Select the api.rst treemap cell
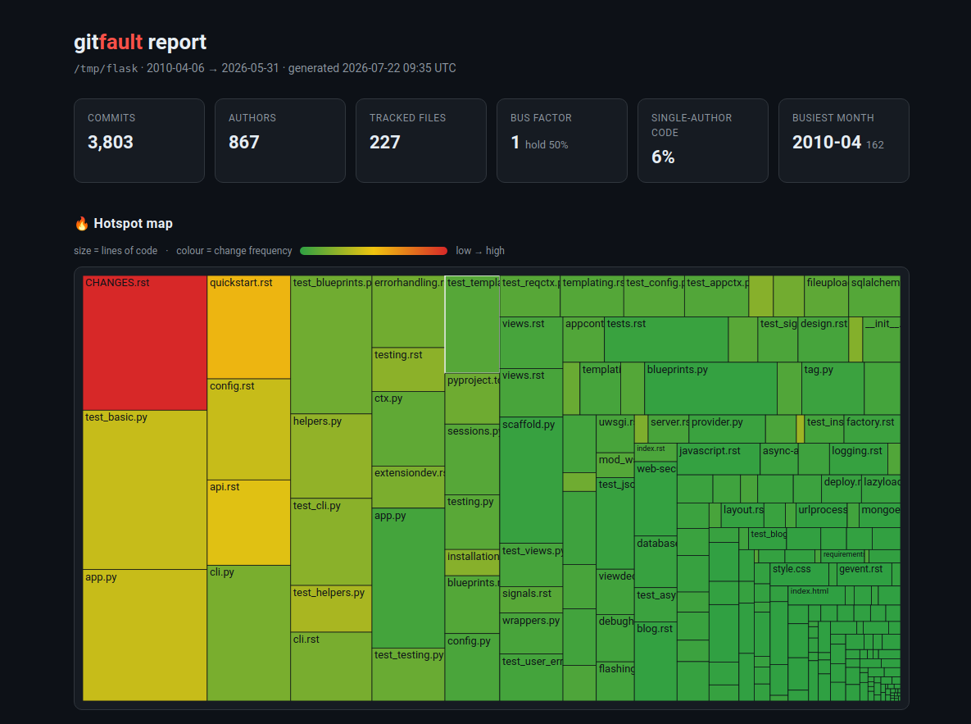The width and height of the screenshot is (971, 724). 249,522
